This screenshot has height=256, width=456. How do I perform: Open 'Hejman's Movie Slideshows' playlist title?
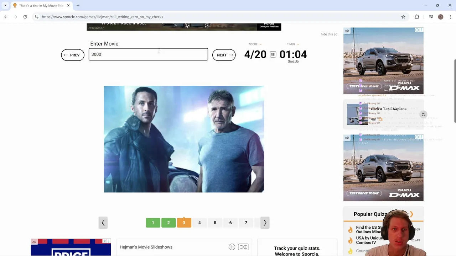[x=146, y=247]
